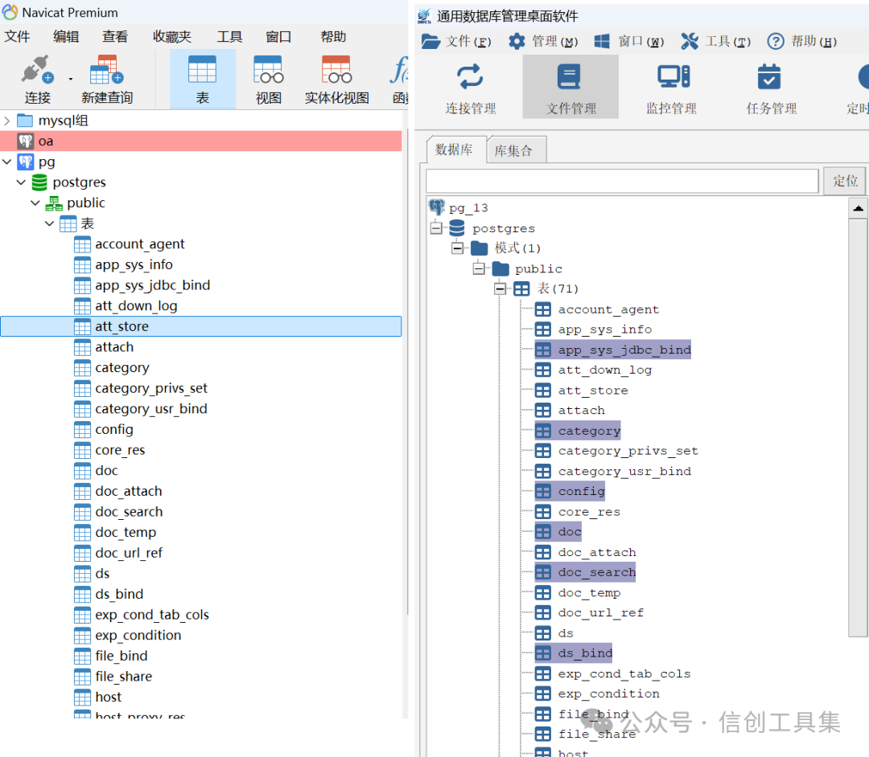Open the 连接 dropdown arrow in Navicat

(x=70, y=79)
